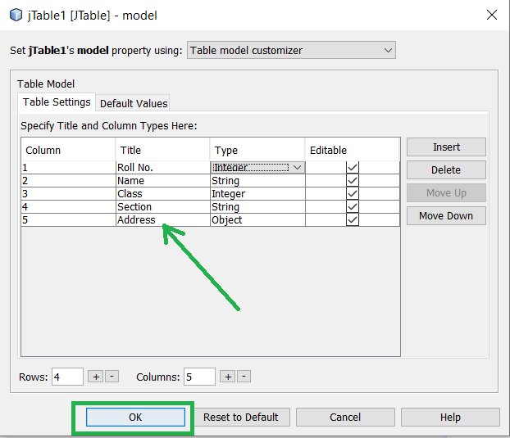This screenshot has width=510, height=438.
Task: Decrease rows with the minus button
Action: [112, 377]
